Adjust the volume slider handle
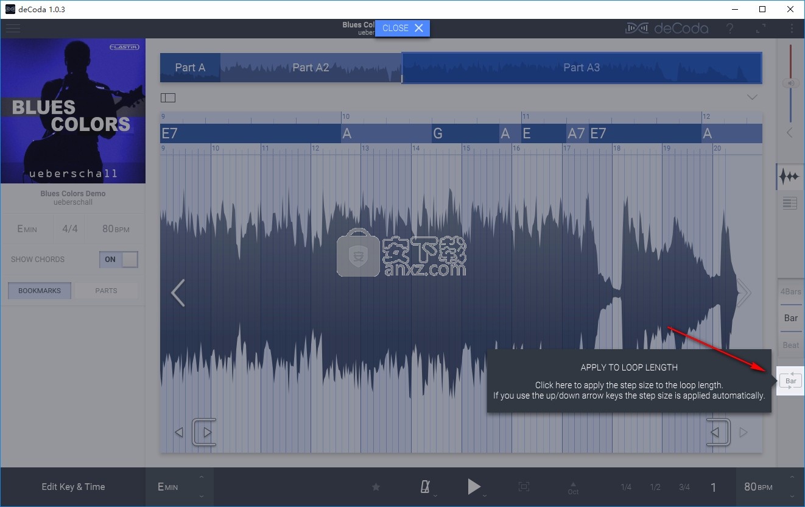This screenshot has height=507, width=805. click(x=790, y=83)
